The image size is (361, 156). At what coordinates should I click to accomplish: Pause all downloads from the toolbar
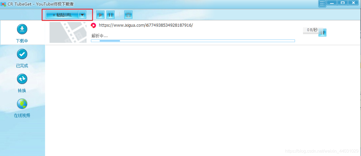point(110,15)
